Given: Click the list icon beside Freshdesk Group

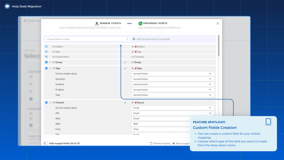Looking at the screenshot, I should click(x=133, y=62).
